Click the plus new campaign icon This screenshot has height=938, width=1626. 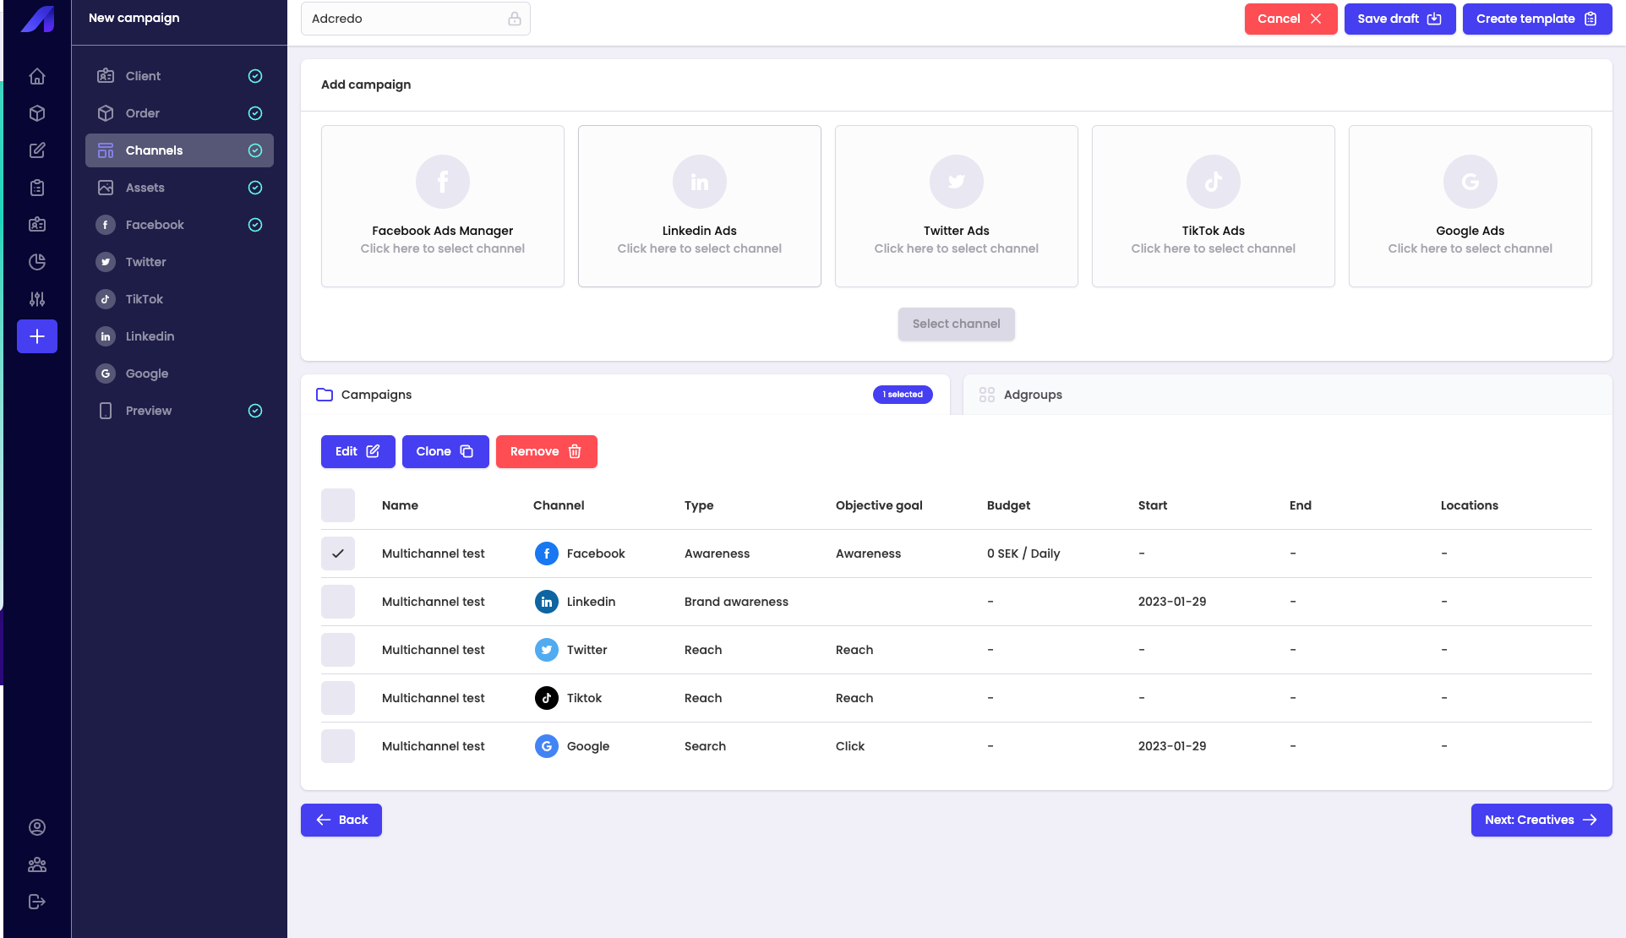point(37,336)
